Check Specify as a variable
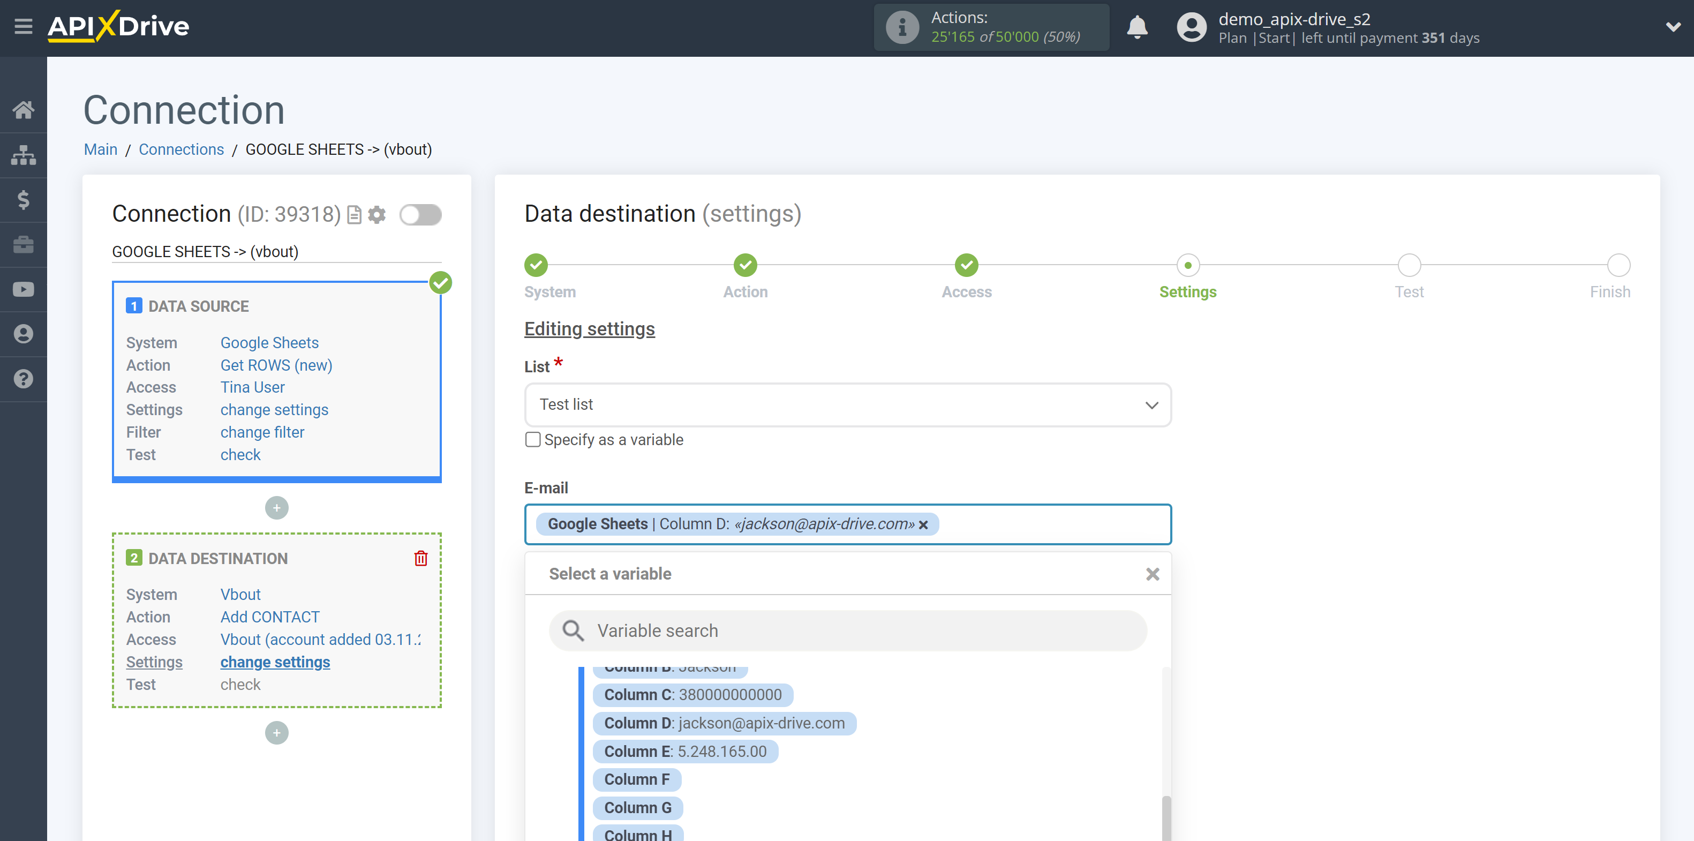The image size is (1694, 841). click(533, 440)
